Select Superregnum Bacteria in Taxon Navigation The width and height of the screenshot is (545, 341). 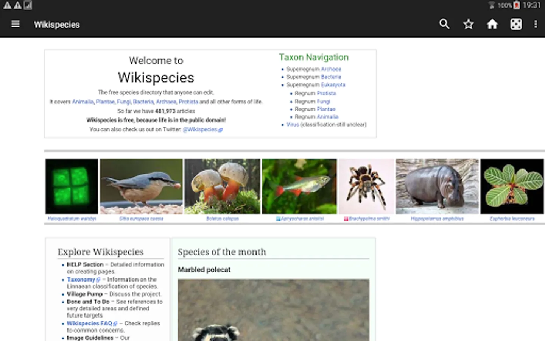click(331, 77)
